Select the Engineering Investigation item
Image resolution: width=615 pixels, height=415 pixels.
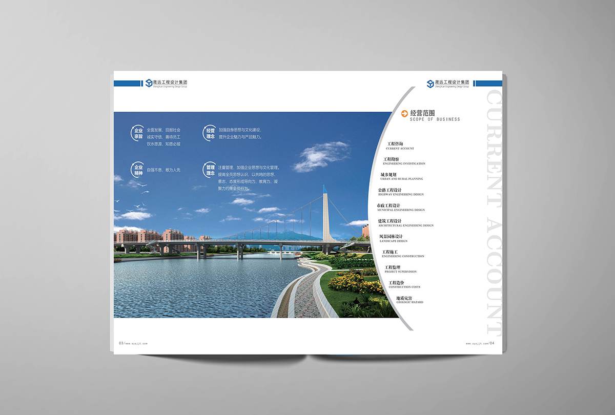(404, 161)
